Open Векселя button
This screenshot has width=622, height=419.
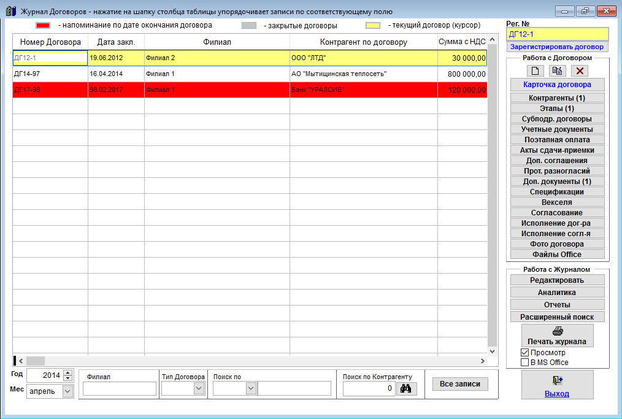pos(558,202)
